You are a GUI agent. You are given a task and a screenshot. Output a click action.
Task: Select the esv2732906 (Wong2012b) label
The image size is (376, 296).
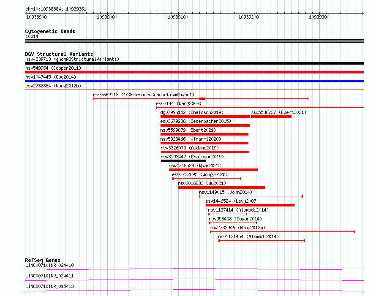tap(237, 228)
